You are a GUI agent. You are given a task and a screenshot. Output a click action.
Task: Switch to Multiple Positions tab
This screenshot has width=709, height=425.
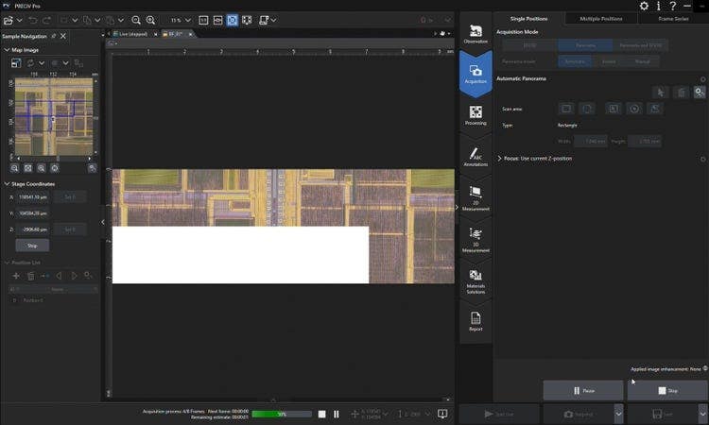(x=600, y=18)
